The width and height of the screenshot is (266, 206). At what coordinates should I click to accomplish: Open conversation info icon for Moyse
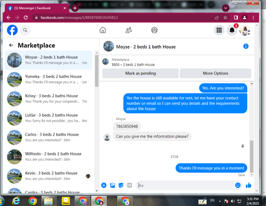pos(246,46)
